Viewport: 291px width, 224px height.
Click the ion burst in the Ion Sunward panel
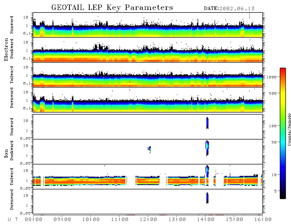(207, 123)
